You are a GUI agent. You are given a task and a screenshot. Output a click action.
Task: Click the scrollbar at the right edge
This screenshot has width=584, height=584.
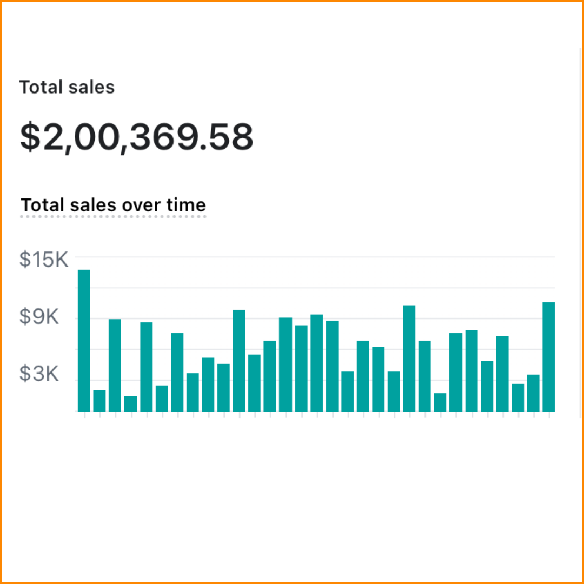point(580,233)
